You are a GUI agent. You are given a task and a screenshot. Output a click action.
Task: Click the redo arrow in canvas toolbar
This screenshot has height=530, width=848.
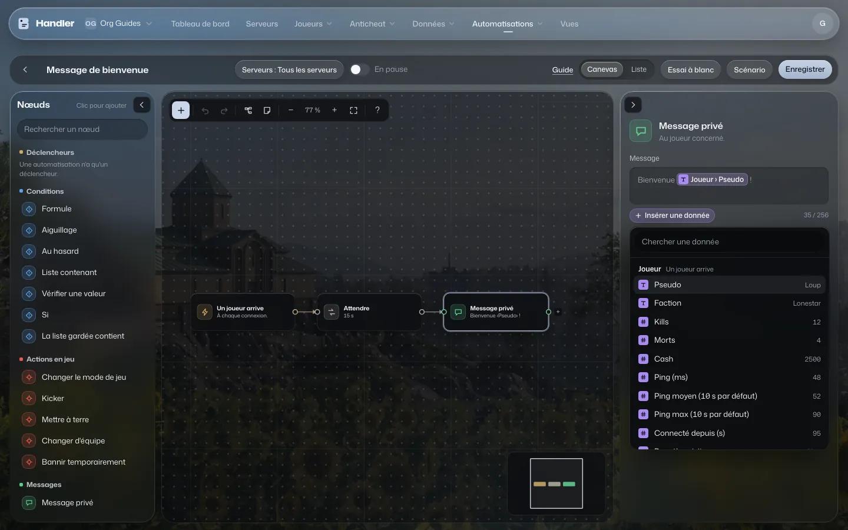pyautogui.click(x=224, y=110)
